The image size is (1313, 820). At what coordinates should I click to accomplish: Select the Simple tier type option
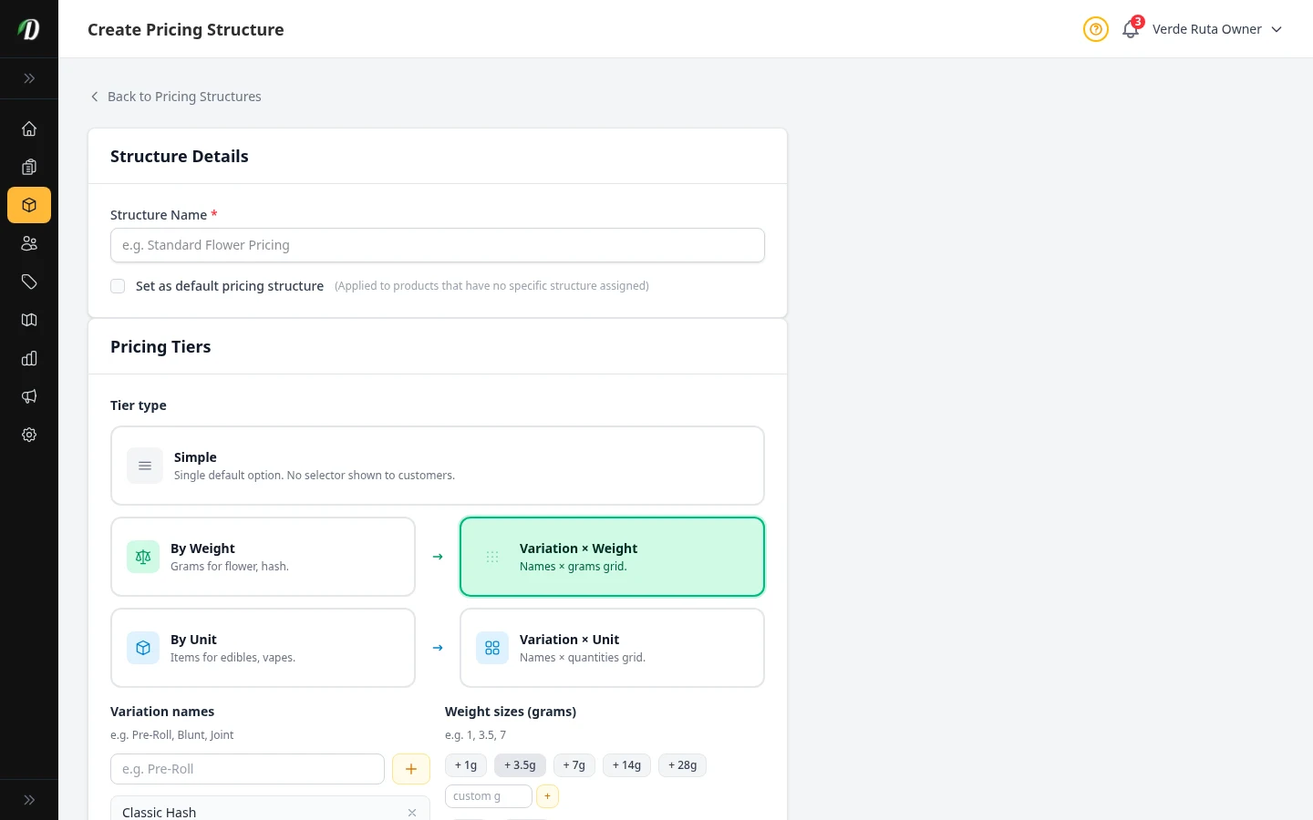[438, 465]
